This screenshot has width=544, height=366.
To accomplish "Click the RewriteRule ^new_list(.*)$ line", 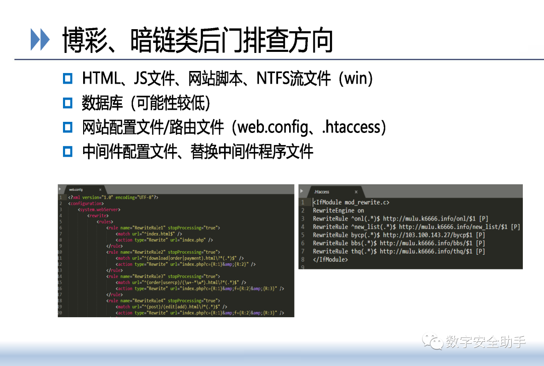I will [417, 227].
